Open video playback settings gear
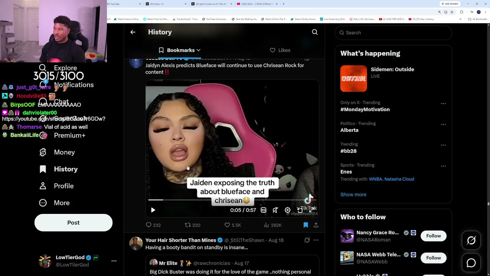This screenshot has width=490, height=276. (287, 210)
